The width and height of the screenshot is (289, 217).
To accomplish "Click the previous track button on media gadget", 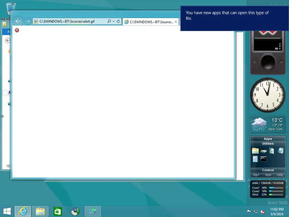I will click(255, 62).
